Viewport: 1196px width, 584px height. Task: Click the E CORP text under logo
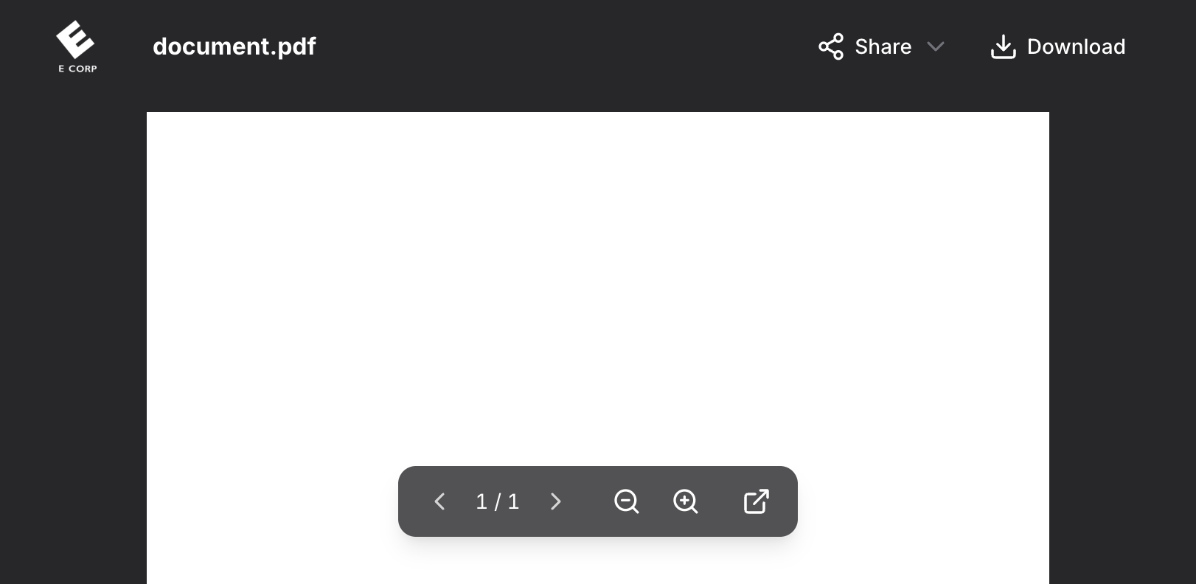click(x=77, y=69)
